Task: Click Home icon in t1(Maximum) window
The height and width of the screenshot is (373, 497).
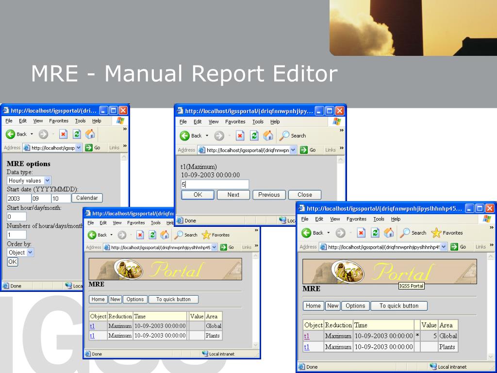Action: tap(268, 136)
